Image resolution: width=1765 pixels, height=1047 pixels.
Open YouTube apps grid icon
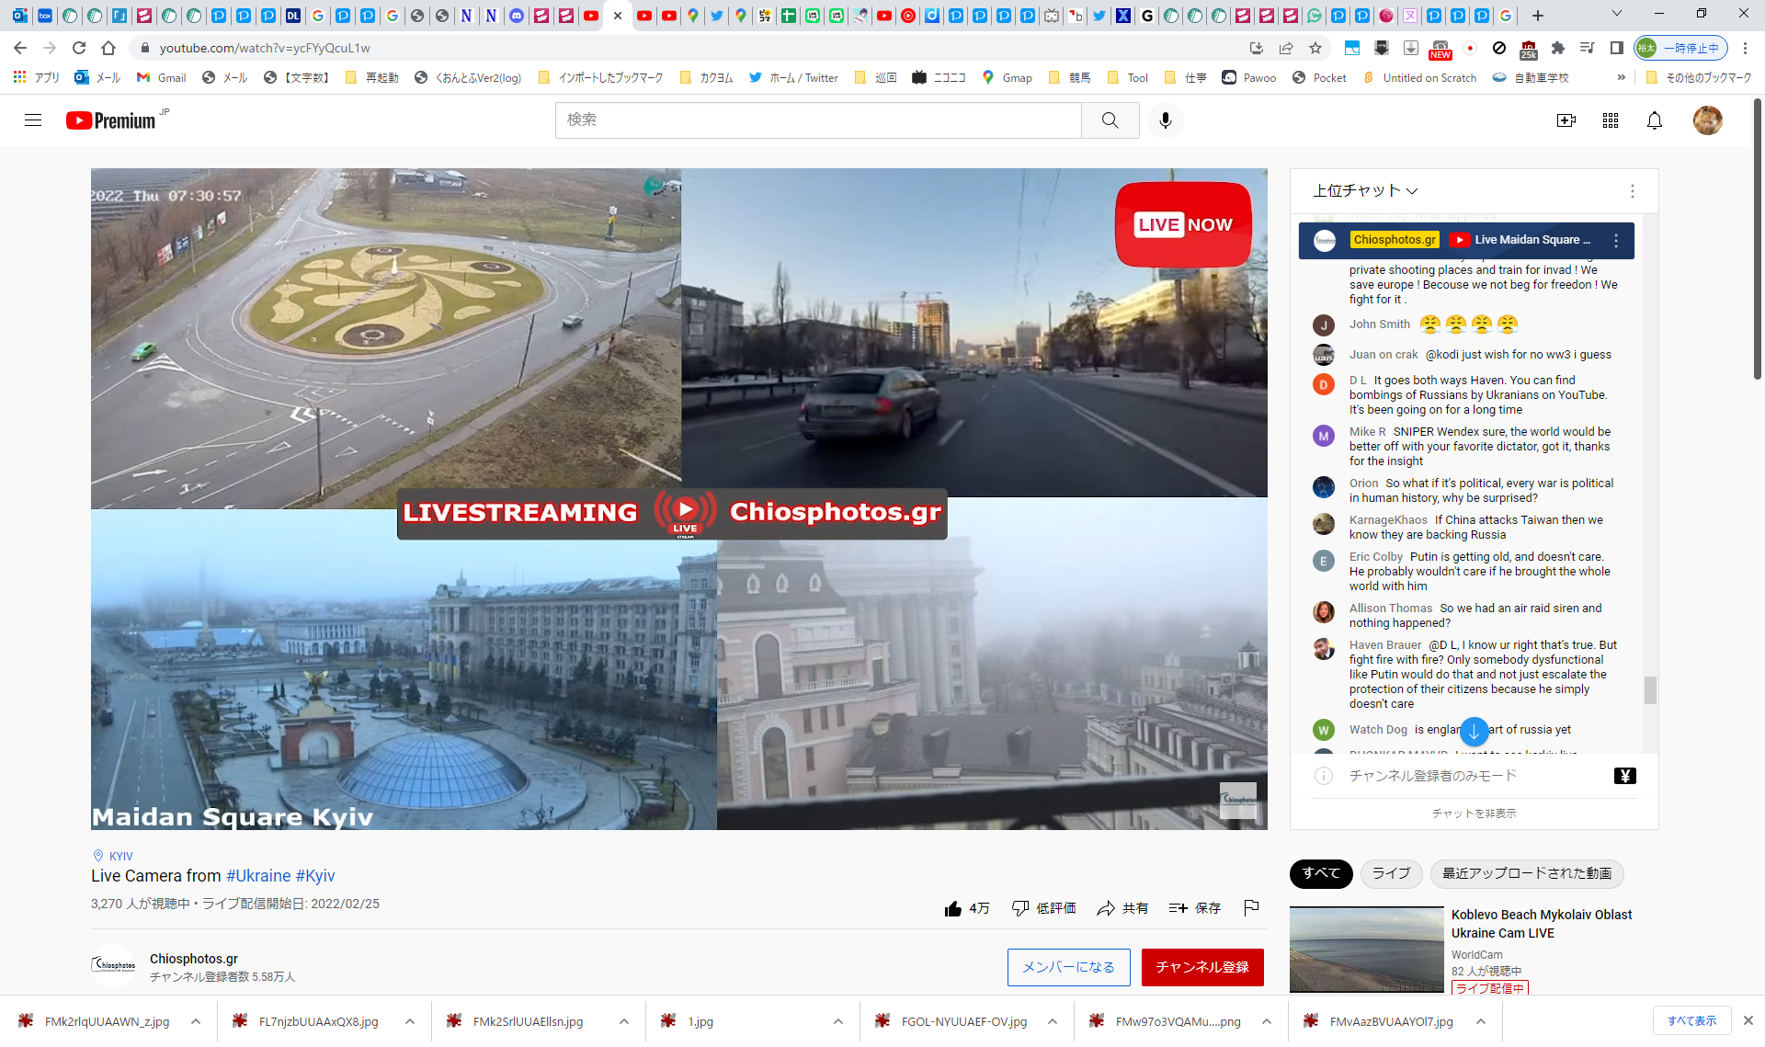1610,120
